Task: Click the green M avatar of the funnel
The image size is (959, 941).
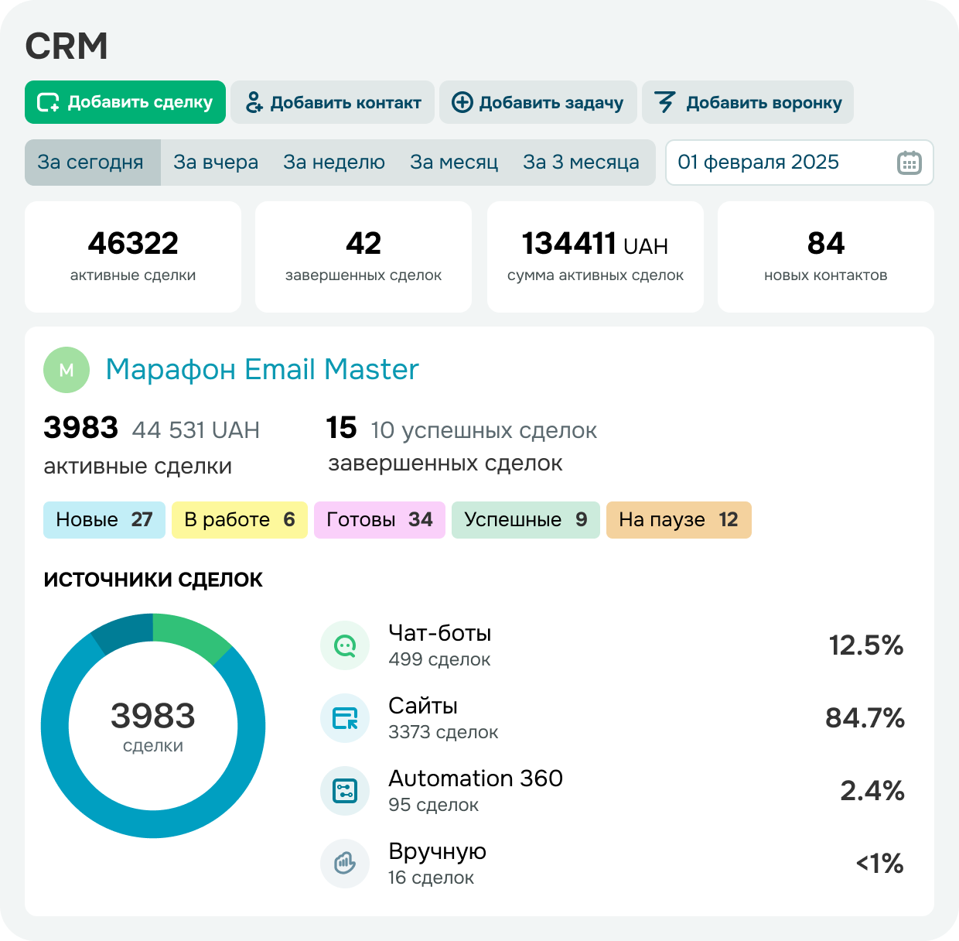Action: pyautogui.click(x=66, y=370)
